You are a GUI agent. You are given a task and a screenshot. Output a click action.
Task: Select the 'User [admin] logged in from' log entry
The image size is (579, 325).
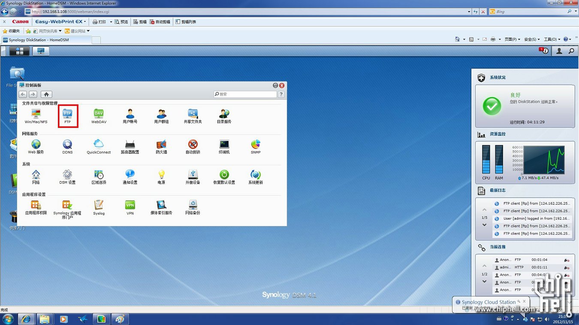[532, 218]
